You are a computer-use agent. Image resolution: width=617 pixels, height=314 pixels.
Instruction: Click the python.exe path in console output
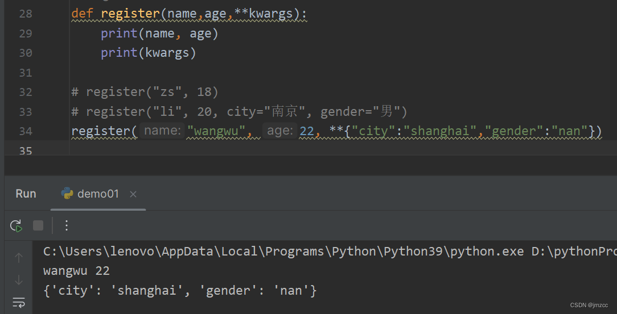(283, 252)
